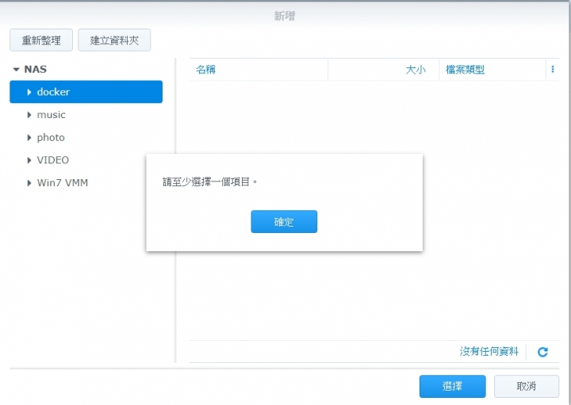Open the column options three-dot menu
The image size is (571, 405).
coord(553,69)
